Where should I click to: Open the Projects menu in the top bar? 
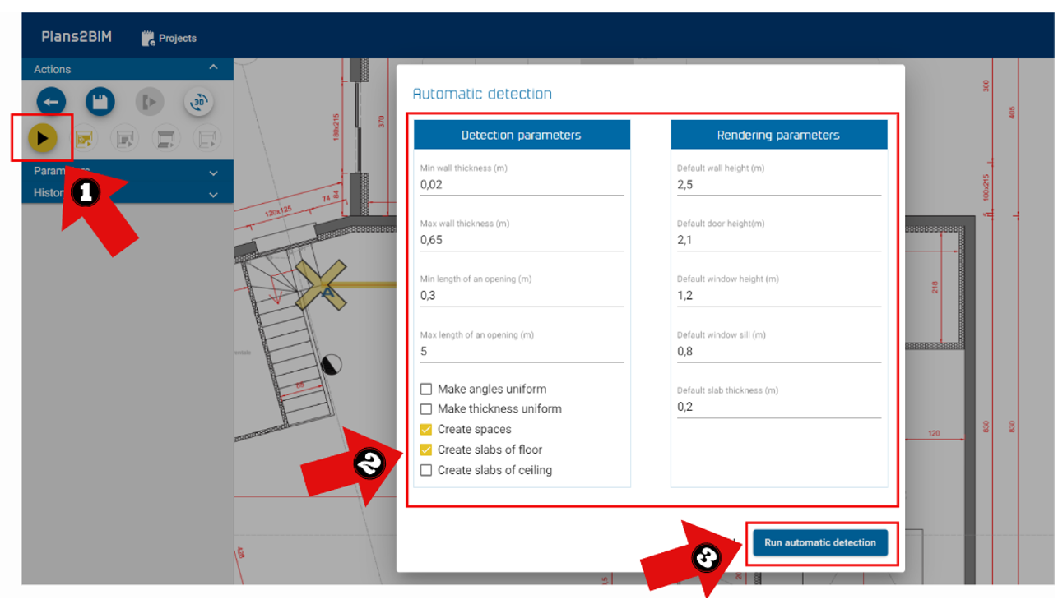click(169, 38)
